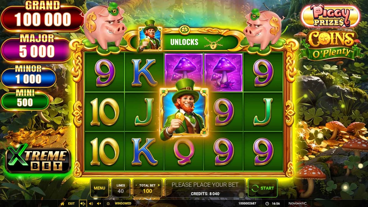Select the low volume speaker icon
The height and width of the screenshot is (207, 368).
[91, 203]
